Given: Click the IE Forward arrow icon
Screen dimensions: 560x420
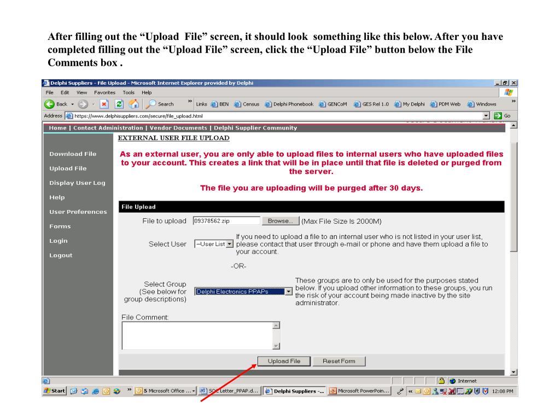Looking at the screenshot, I should click(83, 104).
